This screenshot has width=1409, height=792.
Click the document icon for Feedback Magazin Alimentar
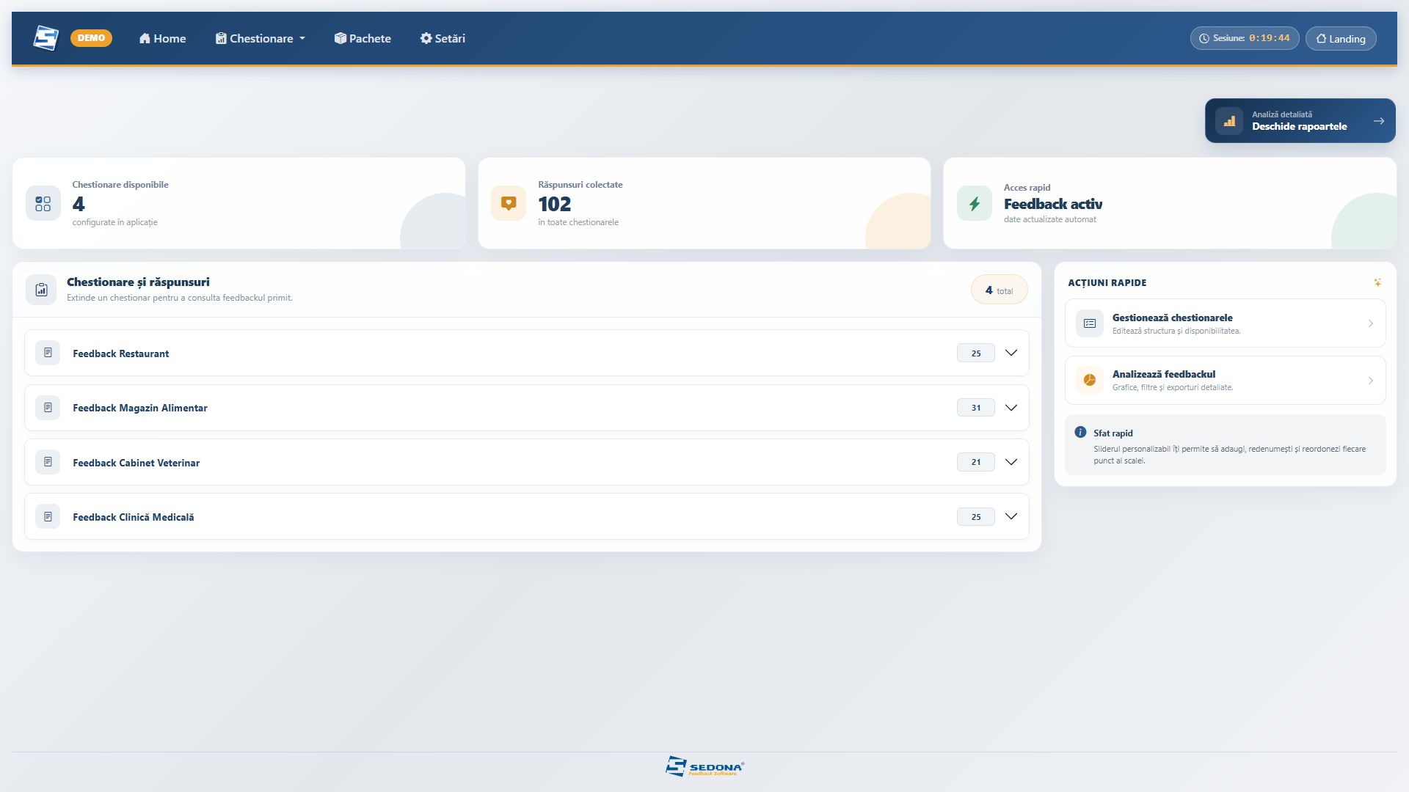pos(48,408)
